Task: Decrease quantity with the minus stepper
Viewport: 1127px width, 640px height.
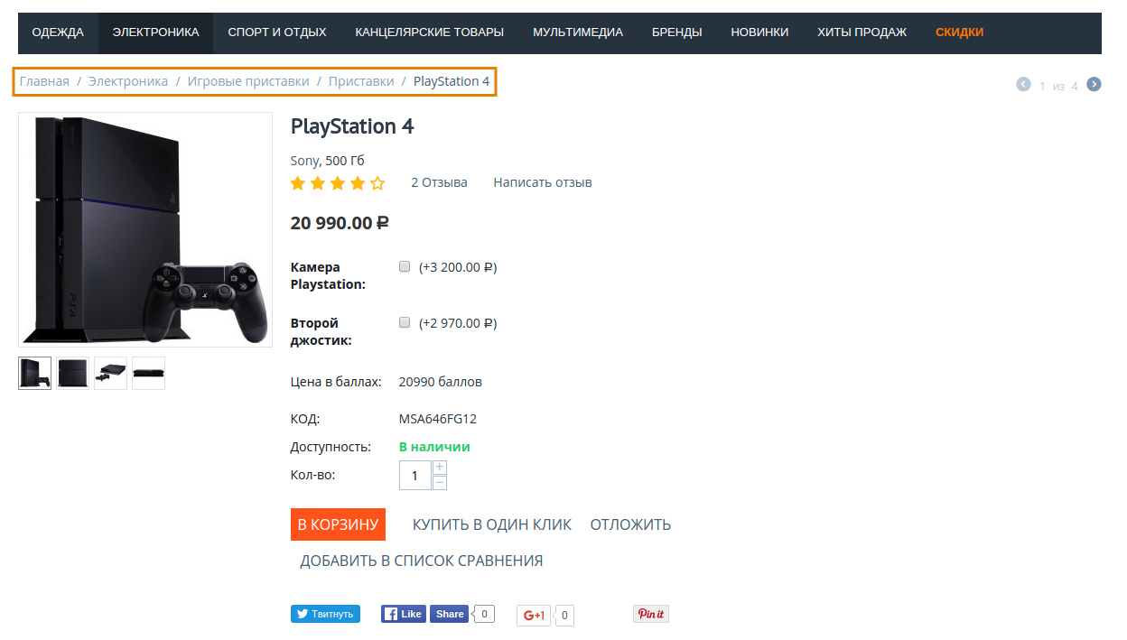Action: 440,483
